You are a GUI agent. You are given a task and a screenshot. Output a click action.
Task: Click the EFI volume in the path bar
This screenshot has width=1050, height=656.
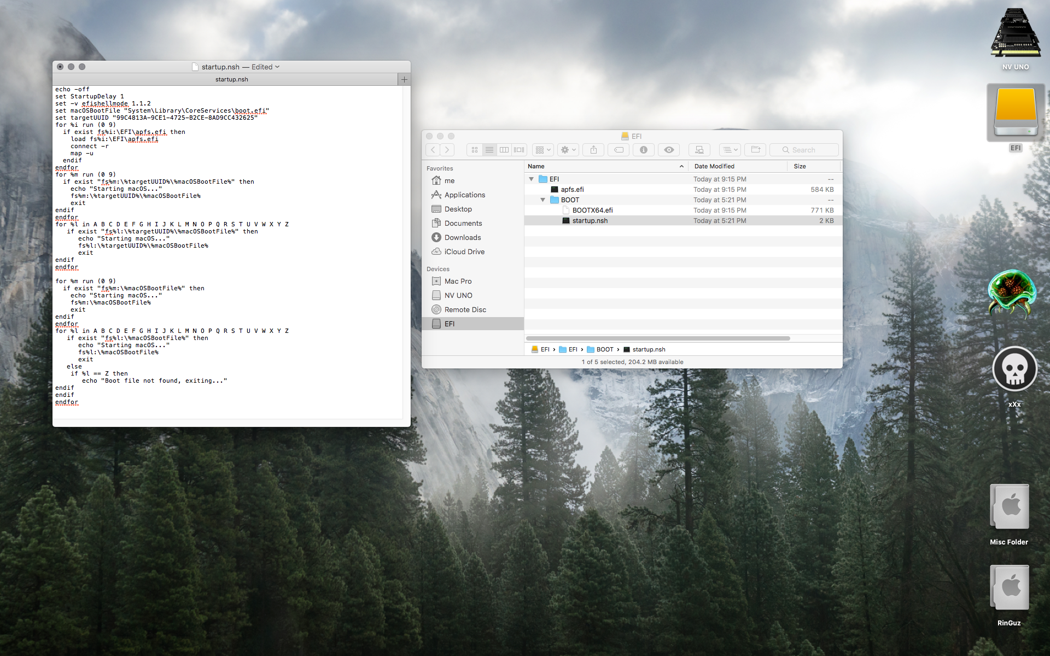point(540,349)
